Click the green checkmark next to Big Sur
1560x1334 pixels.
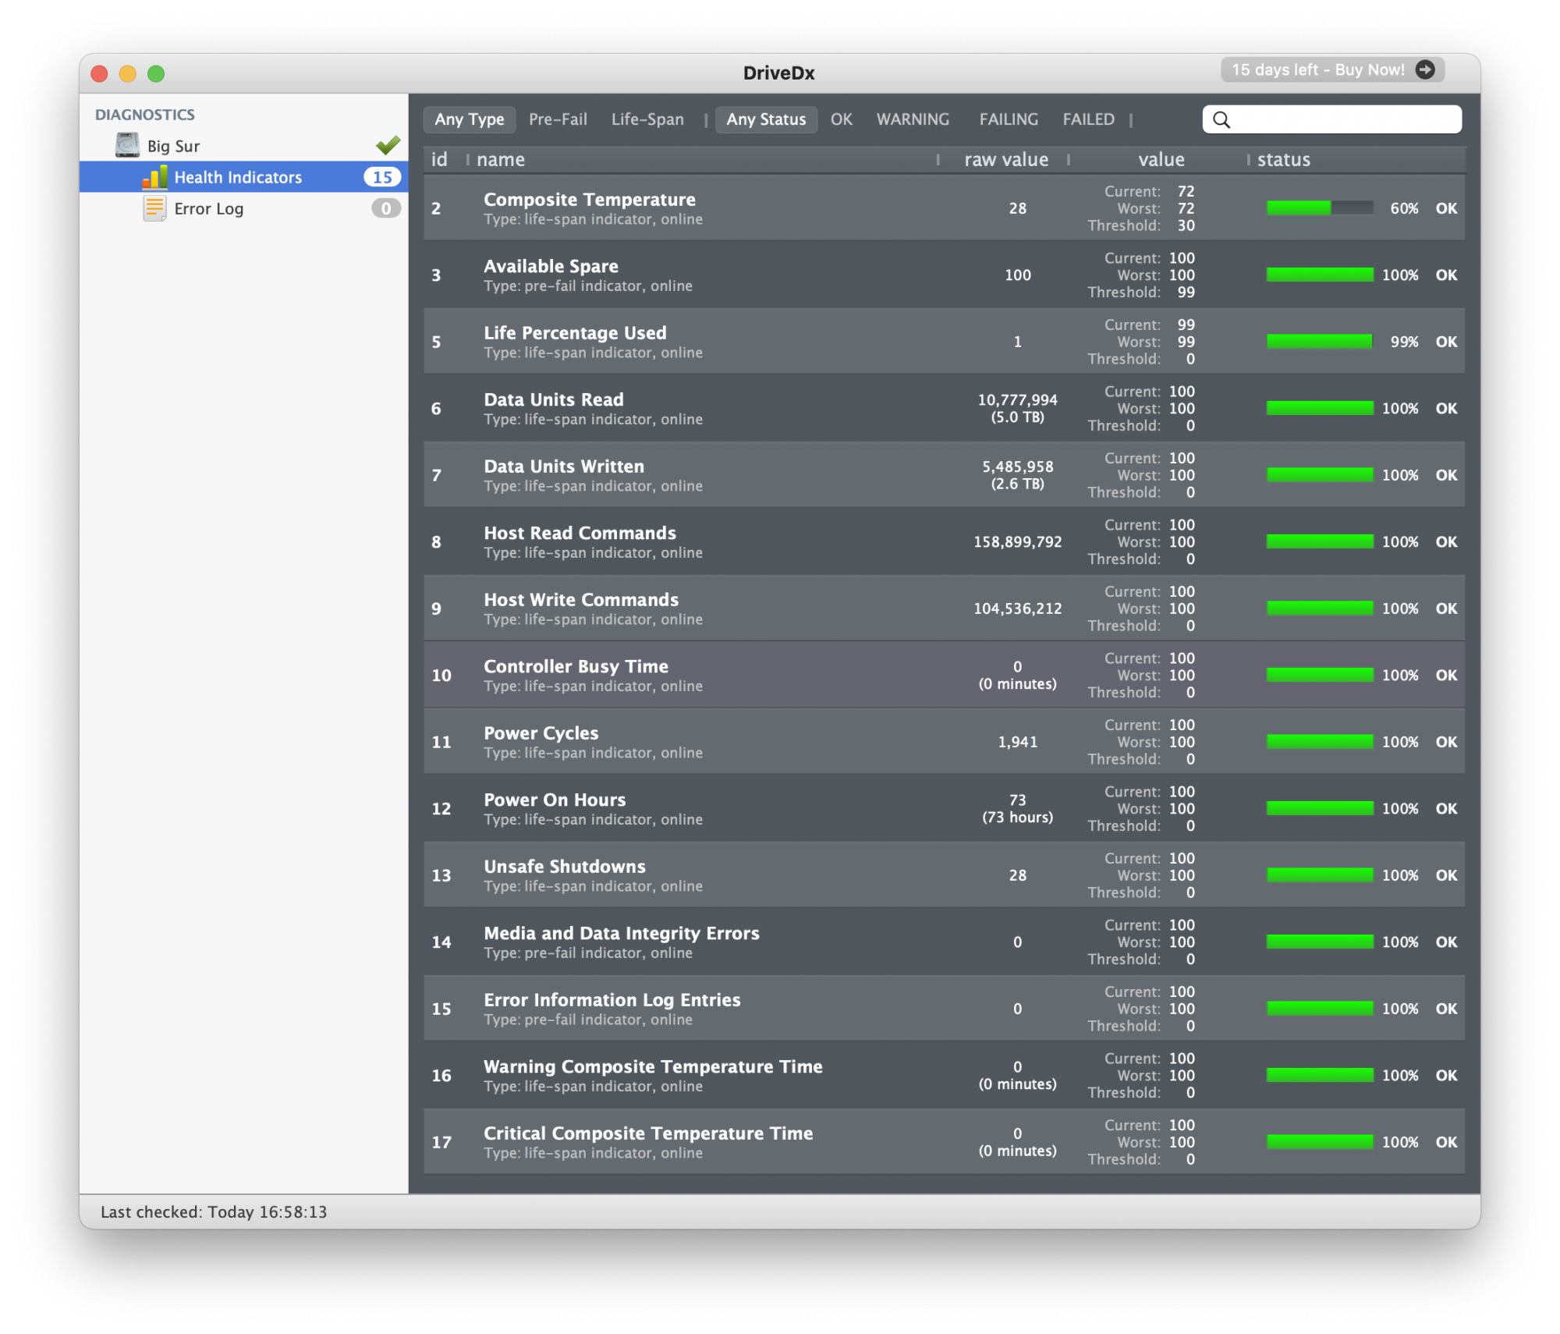pos(388,145)
